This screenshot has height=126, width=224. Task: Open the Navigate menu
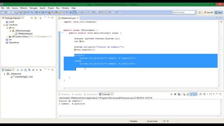(x=34, y=8)
